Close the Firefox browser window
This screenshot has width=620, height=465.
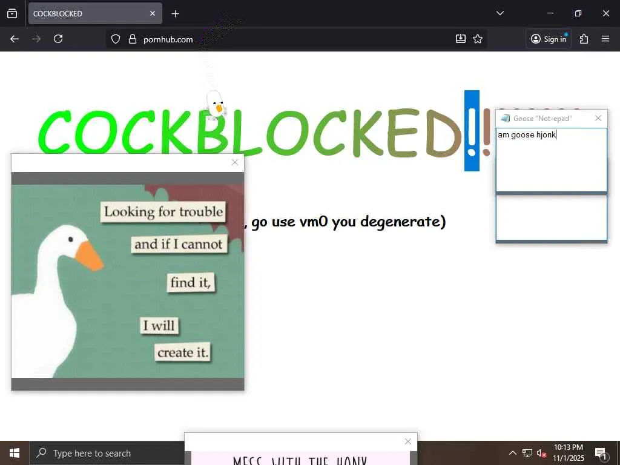605,13
